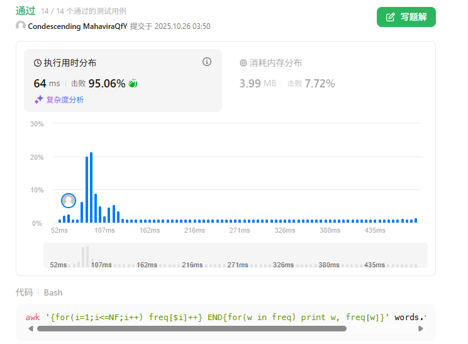Click the code horizontal scrollbar thumb
Image resolution: width=468 pixels, height=344 pixels.
tap(192, 328)
